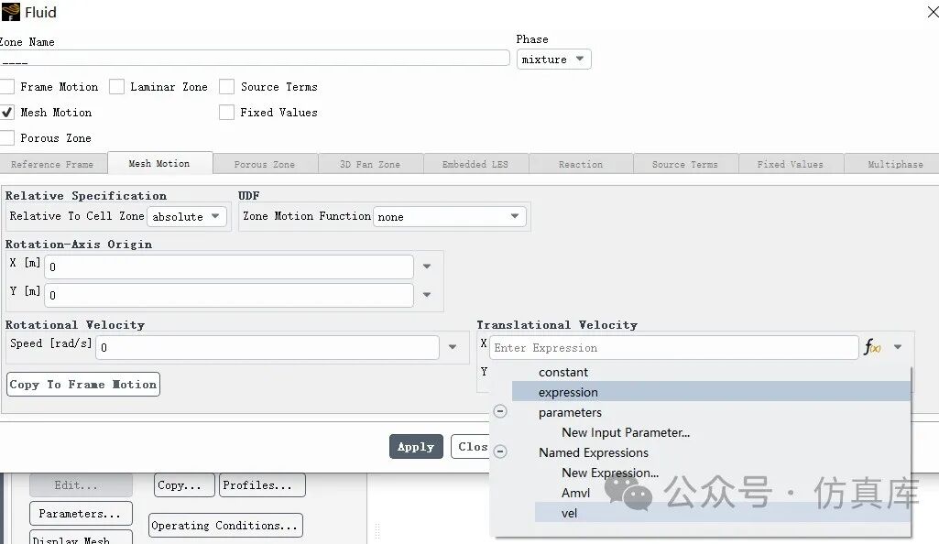Select the Mesh Motion tab
939x544 pixels.
pyautogui.click(x=159, y=163)
